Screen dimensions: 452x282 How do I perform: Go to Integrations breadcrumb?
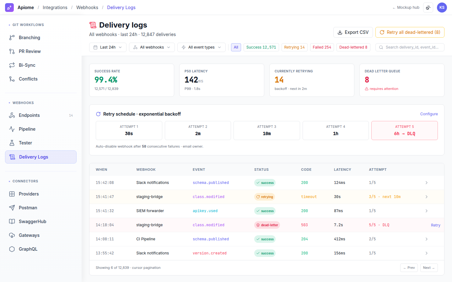55,8
